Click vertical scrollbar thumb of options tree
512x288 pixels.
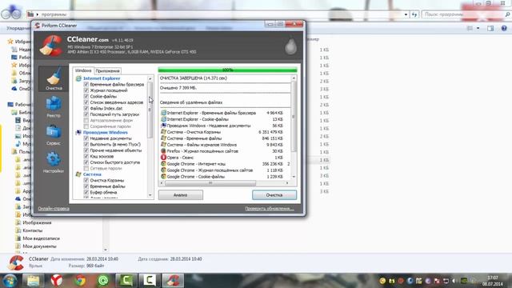(x=150, y=110)
